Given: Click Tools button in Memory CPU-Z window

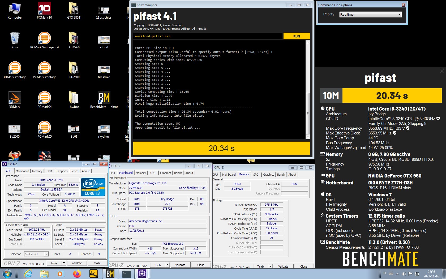Looking at the screenshot, I should click(x=261, y=267).
